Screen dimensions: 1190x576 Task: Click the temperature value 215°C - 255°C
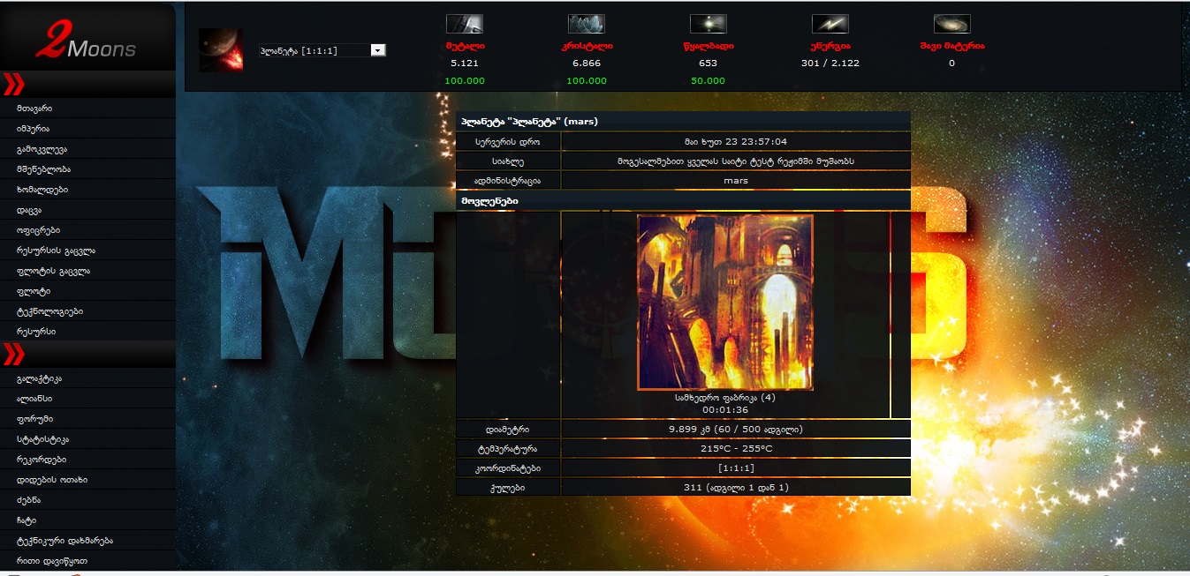(x=736, y=449)
